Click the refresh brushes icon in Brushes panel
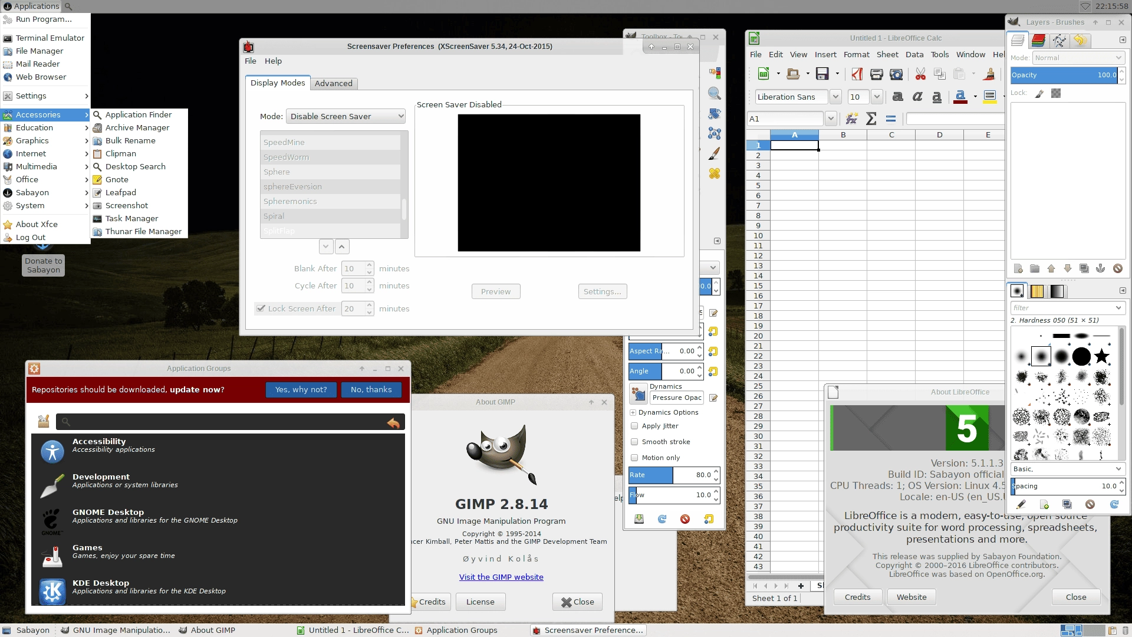1132x637 pixels. (1114, 504)
